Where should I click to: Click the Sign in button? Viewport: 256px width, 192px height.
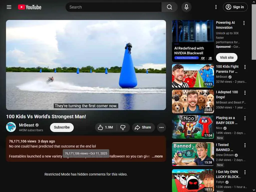click(235, 7)
